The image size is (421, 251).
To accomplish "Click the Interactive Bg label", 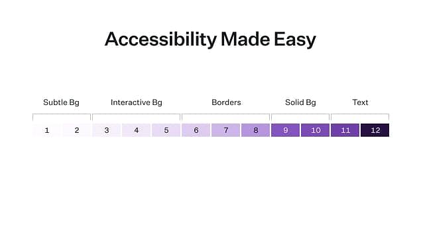I will [x=137, y=102].
